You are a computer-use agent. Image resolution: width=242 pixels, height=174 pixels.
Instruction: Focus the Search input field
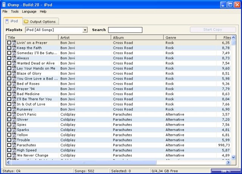coord(125,30)
